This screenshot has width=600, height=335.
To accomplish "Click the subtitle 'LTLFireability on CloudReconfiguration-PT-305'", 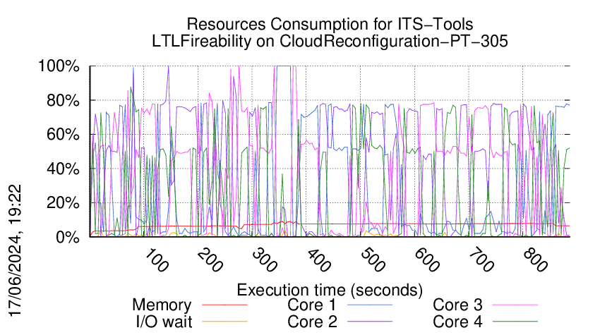I will coord(330,41).
